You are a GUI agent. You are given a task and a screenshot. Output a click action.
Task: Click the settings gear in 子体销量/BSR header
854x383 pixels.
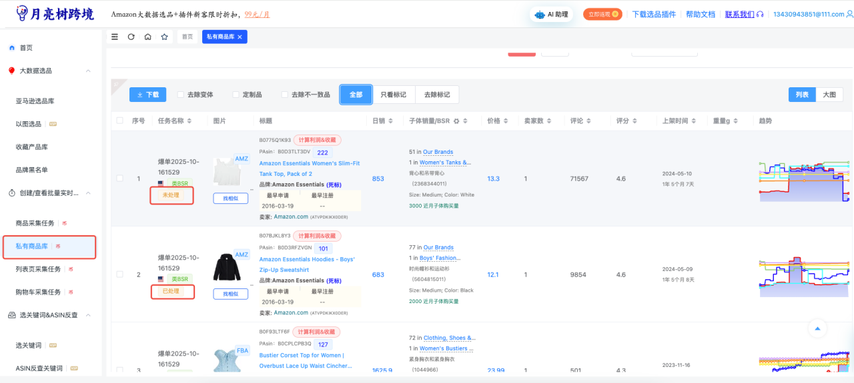[x=456, y=121]
